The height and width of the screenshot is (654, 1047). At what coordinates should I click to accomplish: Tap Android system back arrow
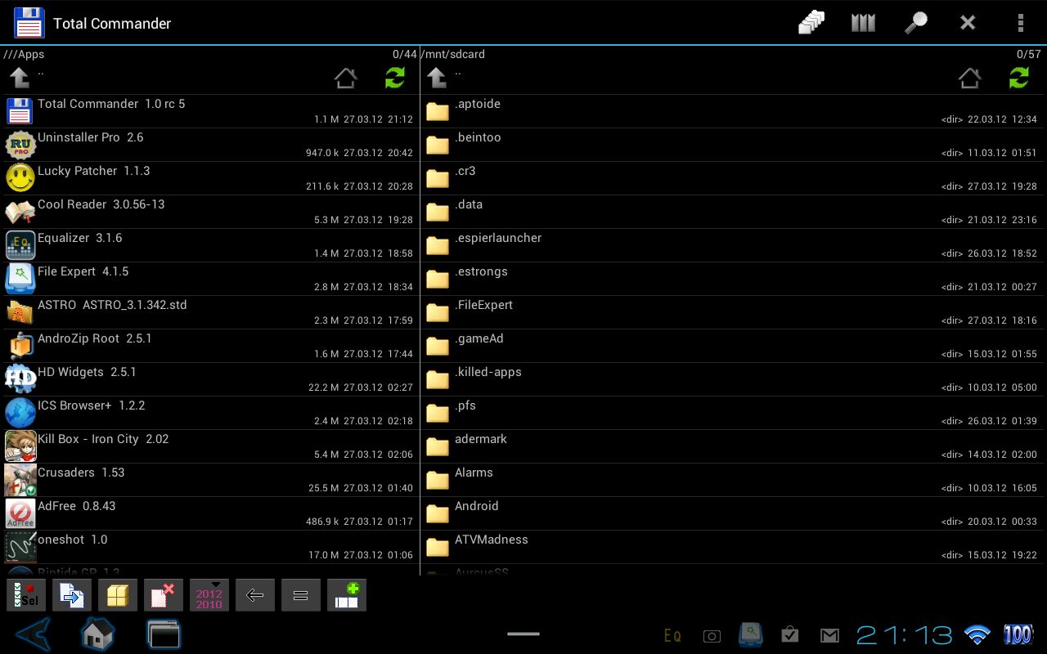(33, 634)
